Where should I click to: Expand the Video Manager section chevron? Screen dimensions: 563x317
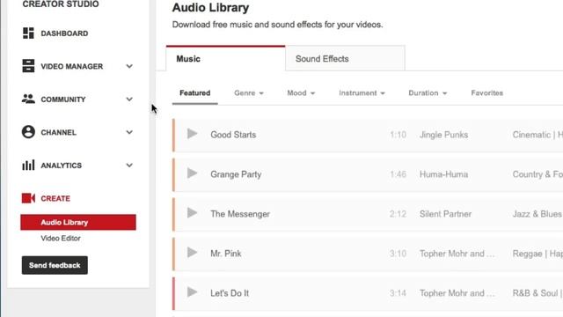(x=129, y=66)
